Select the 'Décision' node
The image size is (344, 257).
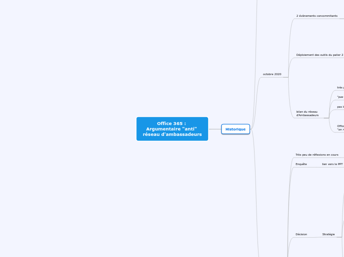click(x=301, y=234)
